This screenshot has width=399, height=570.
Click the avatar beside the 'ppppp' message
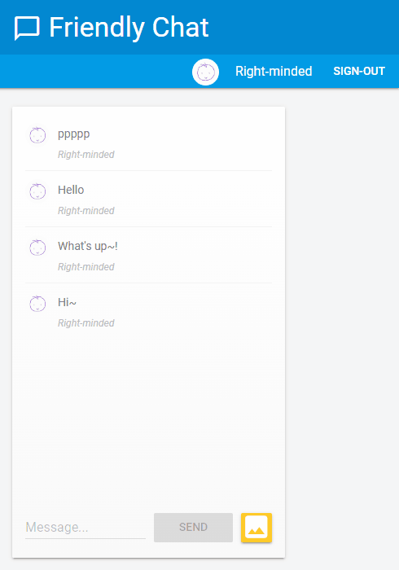(37, 135)
